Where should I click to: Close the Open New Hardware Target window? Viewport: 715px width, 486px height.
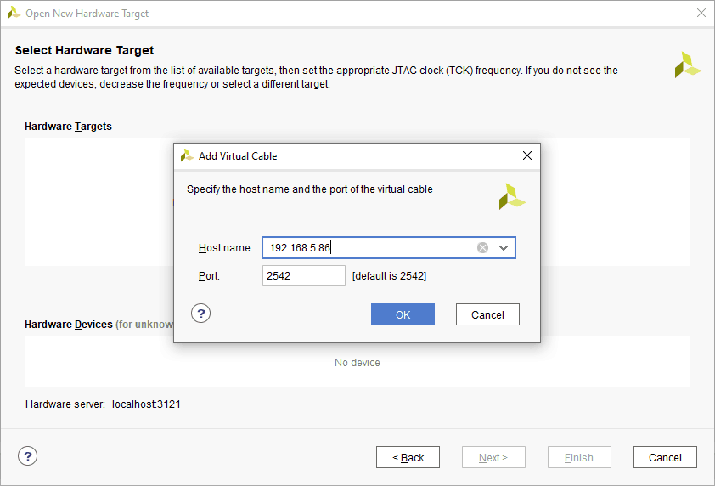click(701, 13)
